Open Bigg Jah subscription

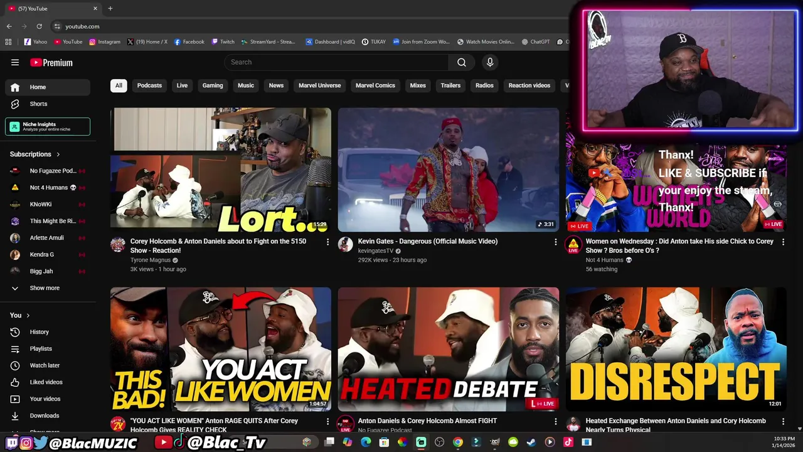pos(48,271)
